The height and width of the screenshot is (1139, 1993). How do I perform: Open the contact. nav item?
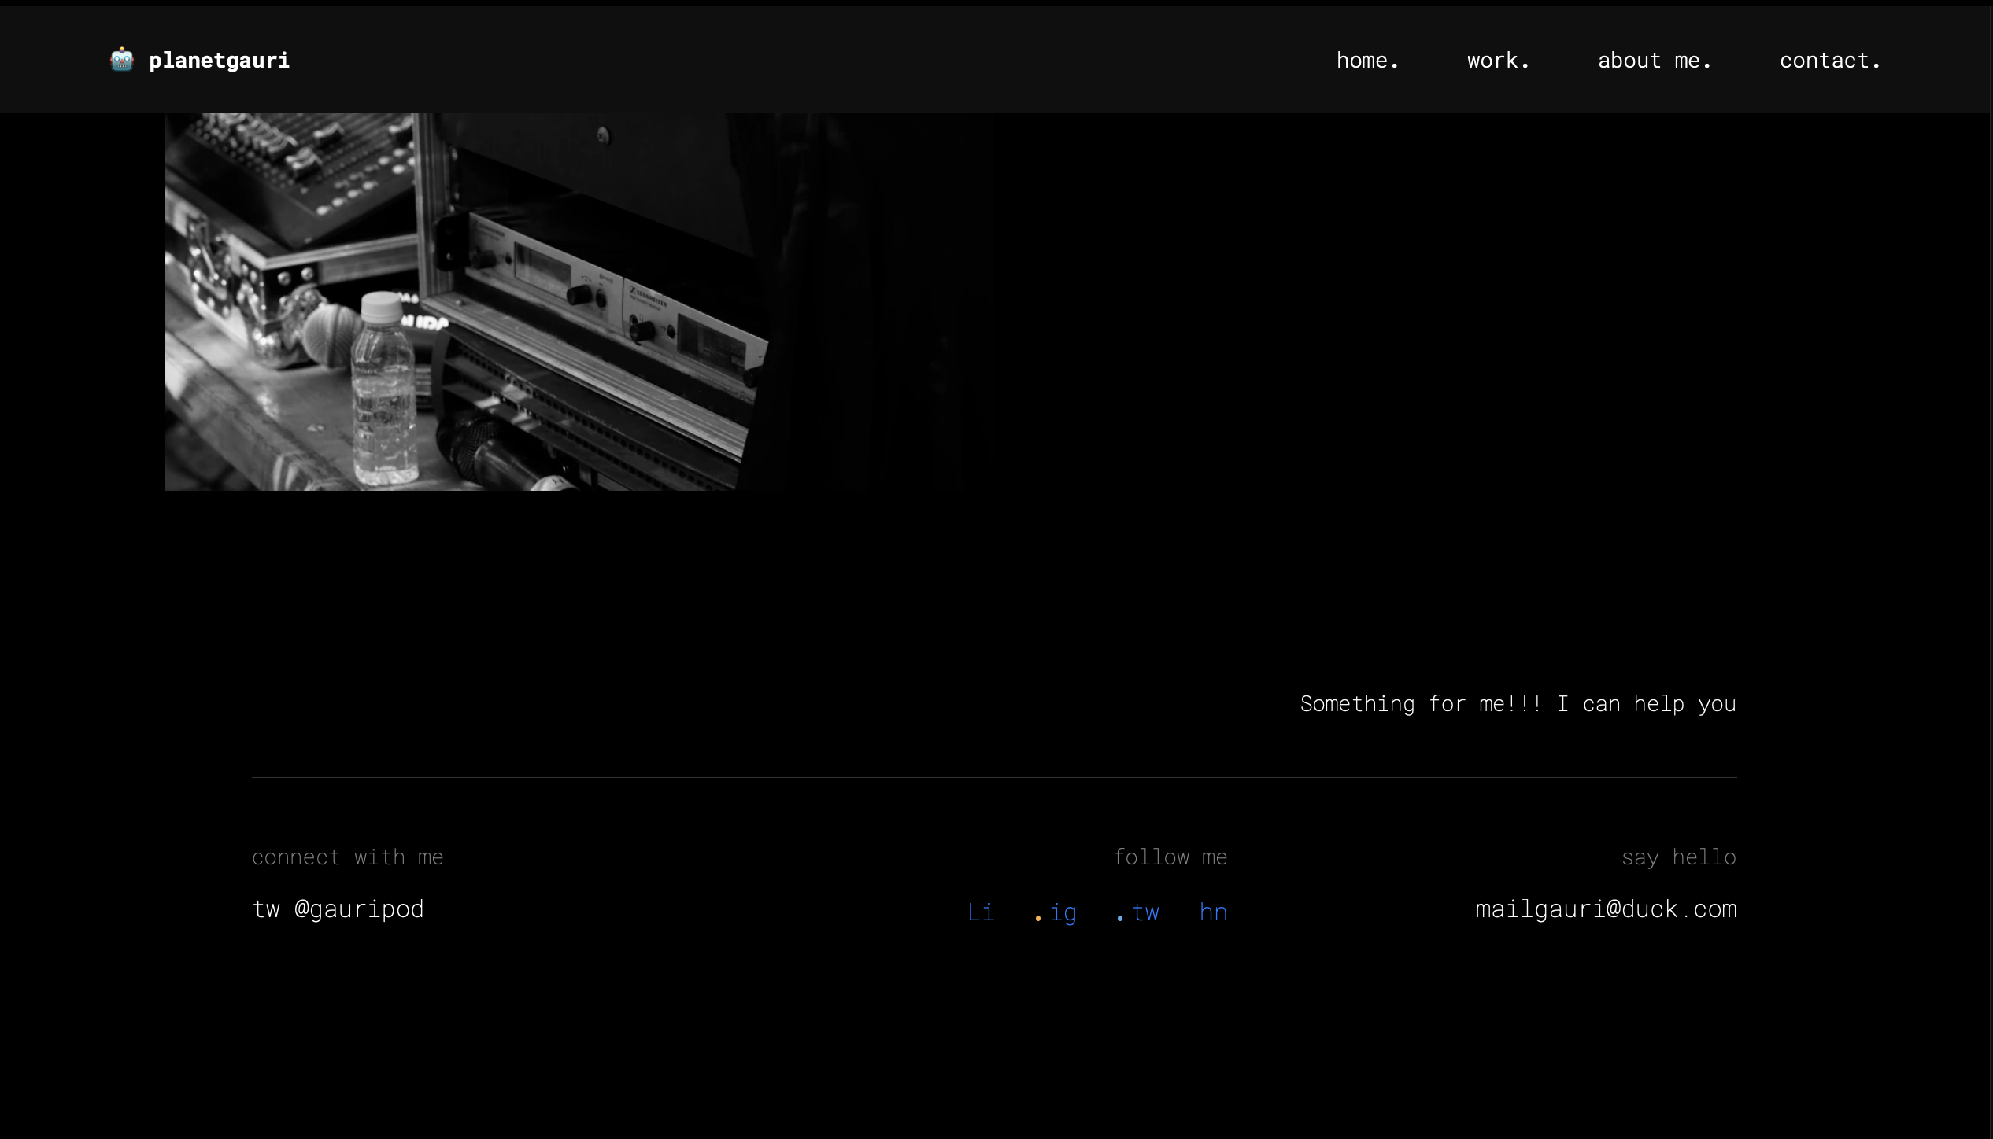1830,61
